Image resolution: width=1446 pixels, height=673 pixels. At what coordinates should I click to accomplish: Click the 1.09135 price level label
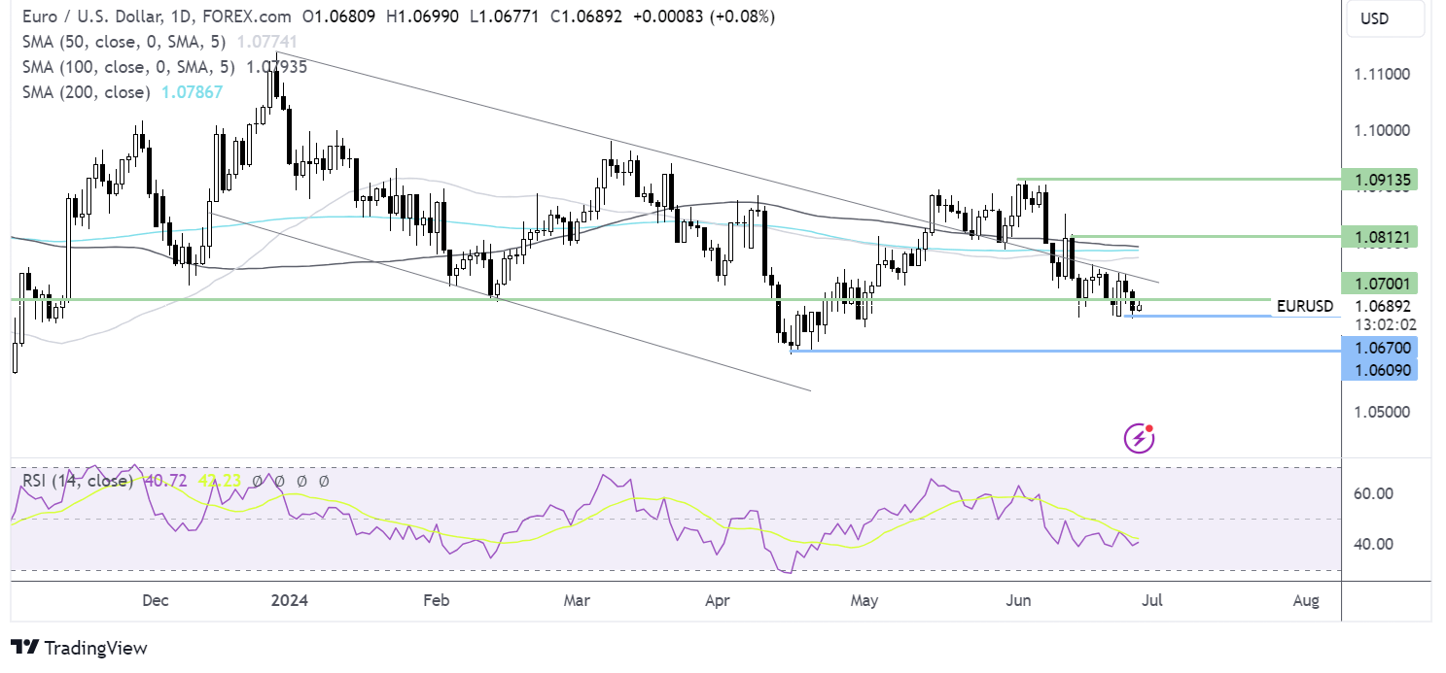pos(1379,179)
